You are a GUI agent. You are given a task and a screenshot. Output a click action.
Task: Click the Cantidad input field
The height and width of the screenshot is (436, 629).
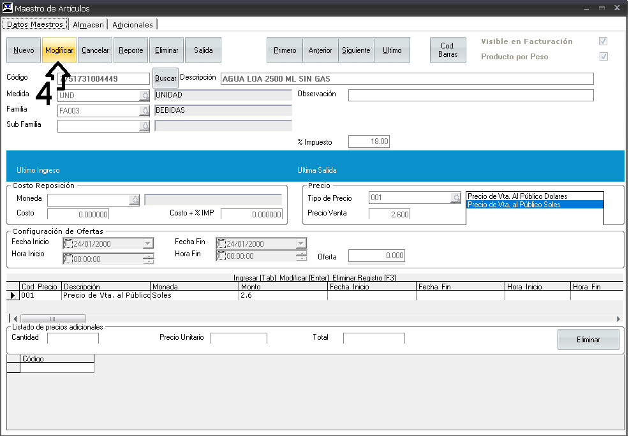click(x=73, y=338)
